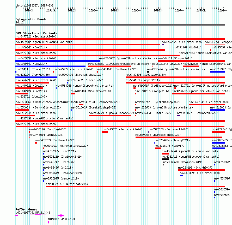Click the blue bar under nsv5512997
The width and height of the screenshot is (232, 225).
click(217, 72)
